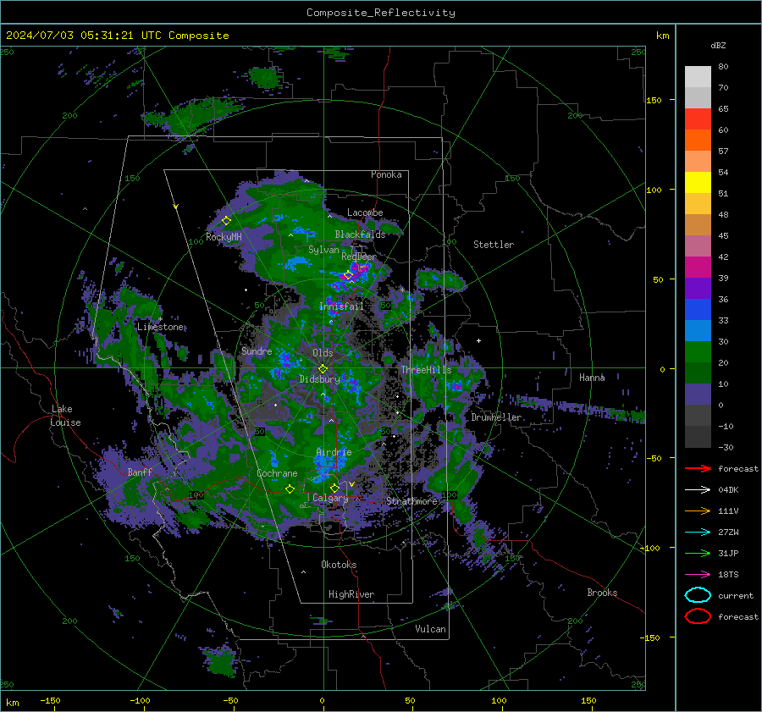Click the yellow diamond marker below Cochrane
Viewport: 762px width, 712px height.
tap(290, 488)
